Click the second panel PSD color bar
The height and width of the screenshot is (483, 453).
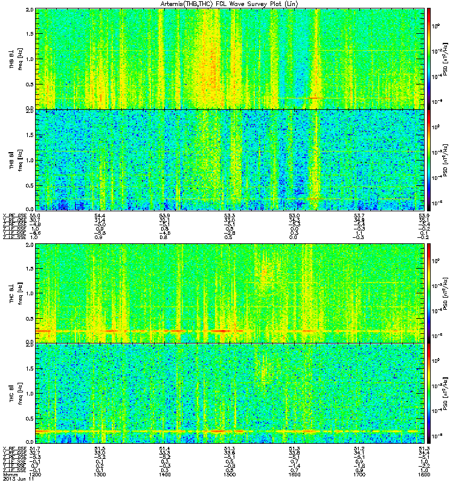pos(429,160)
